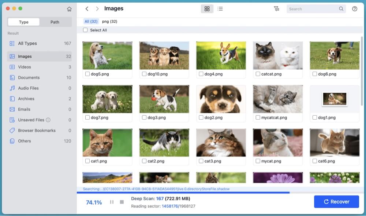Open the cat1.png thumbnail
This screenshot has height=216, width=366.
pos(107,143)
